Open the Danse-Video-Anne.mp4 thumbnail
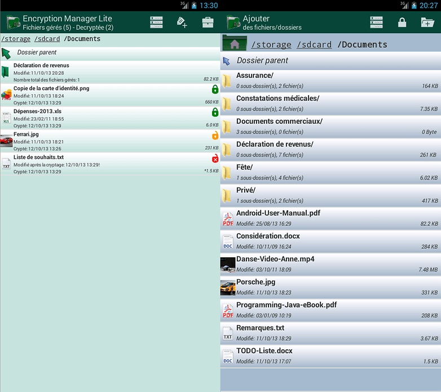 coord(228,265)
